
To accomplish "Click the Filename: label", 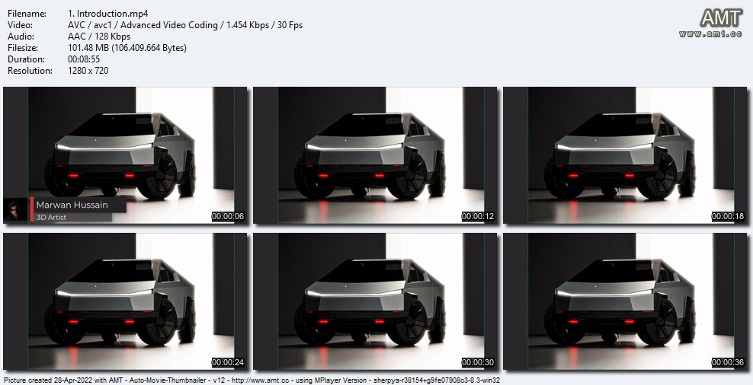I will click(27, 14).
